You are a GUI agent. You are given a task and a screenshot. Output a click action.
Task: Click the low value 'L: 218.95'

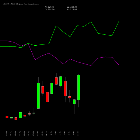coord(72,10)
